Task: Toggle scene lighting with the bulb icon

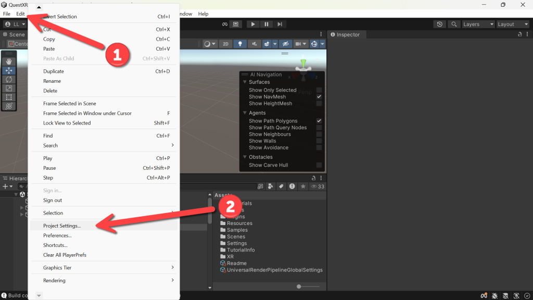Action: tap(240, 44)
